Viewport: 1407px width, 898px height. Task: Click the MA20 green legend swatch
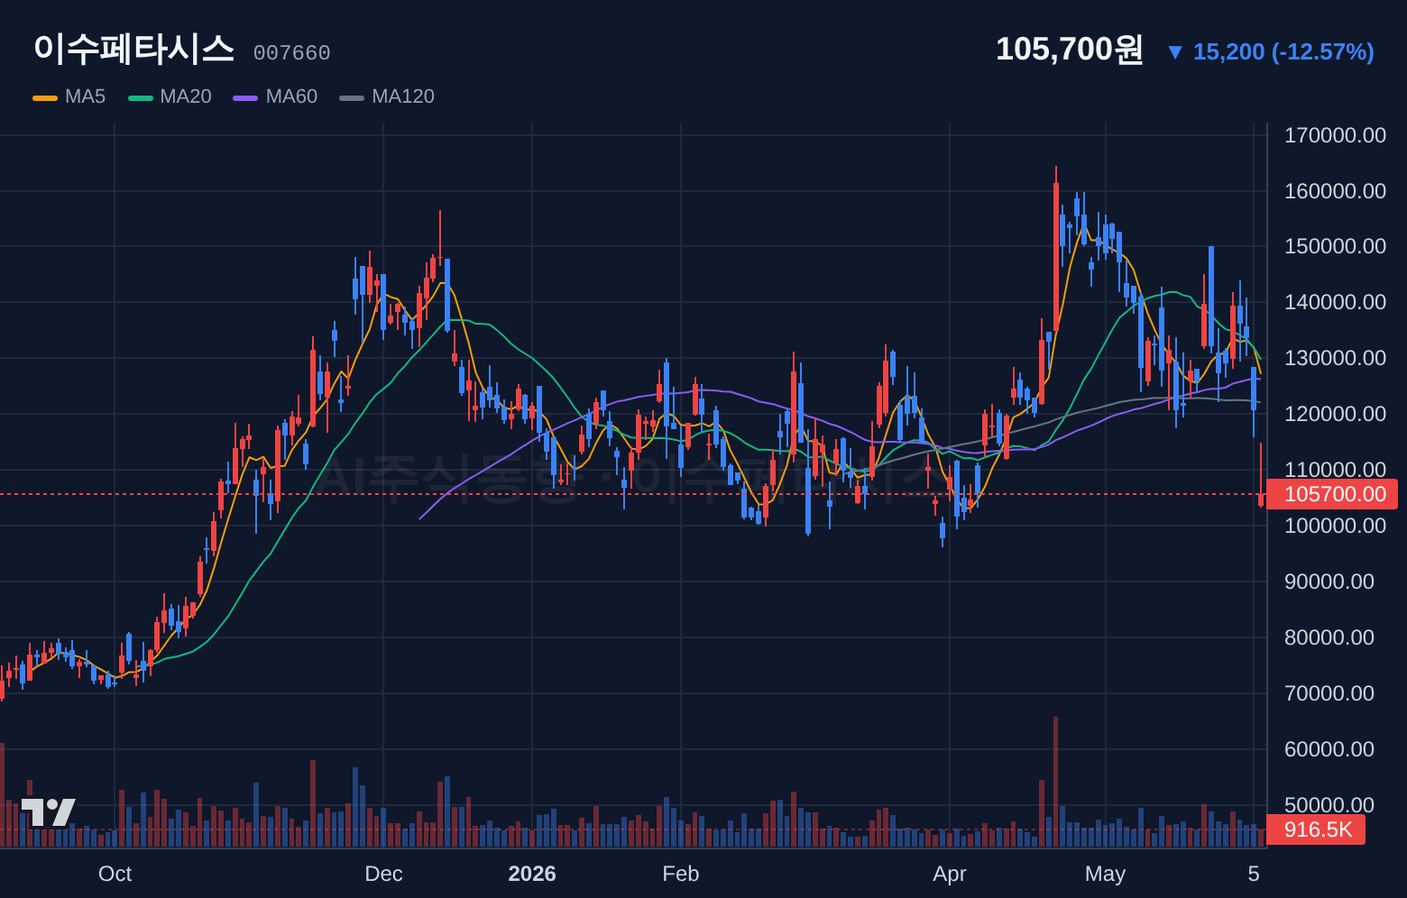point(141,97)
